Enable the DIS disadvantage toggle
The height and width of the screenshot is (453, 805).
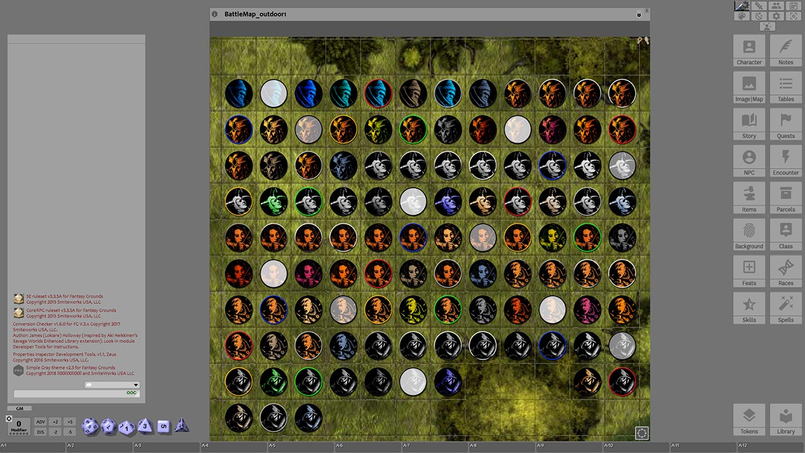42,432
